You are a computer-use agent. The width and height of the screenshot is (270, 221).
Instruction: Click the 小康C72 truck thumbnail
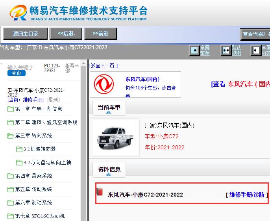click(x=116, y=137)
